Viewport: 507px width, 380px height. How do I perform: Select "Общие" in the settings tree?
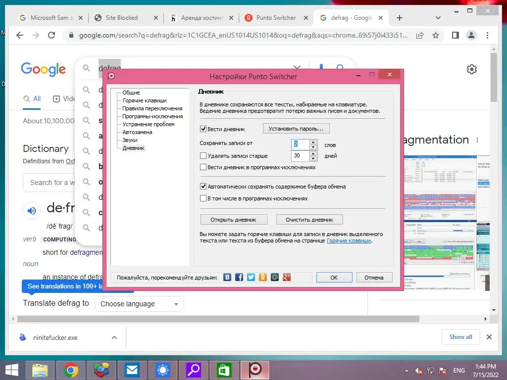pos(131,93)
